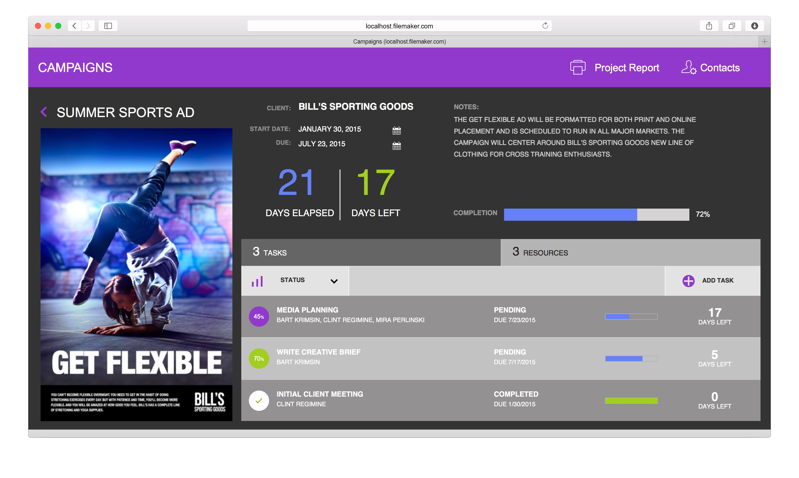Open the Safari downloads button
The width and height of the screenshot is (799, 478).
point(755,26)
